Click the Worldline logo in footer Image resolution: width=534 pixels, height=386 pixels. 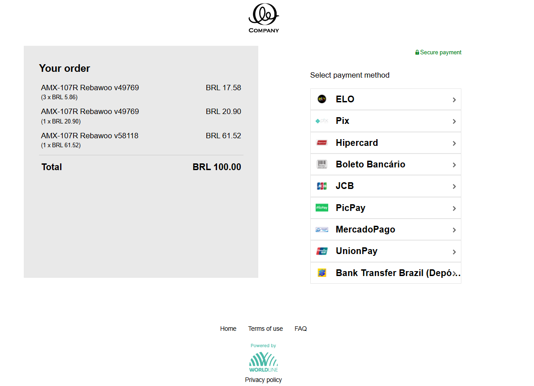pos(264,362)
